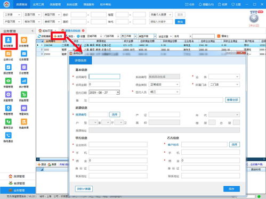
Task: Open the 增值服务 menu
Action: [88, 4]
